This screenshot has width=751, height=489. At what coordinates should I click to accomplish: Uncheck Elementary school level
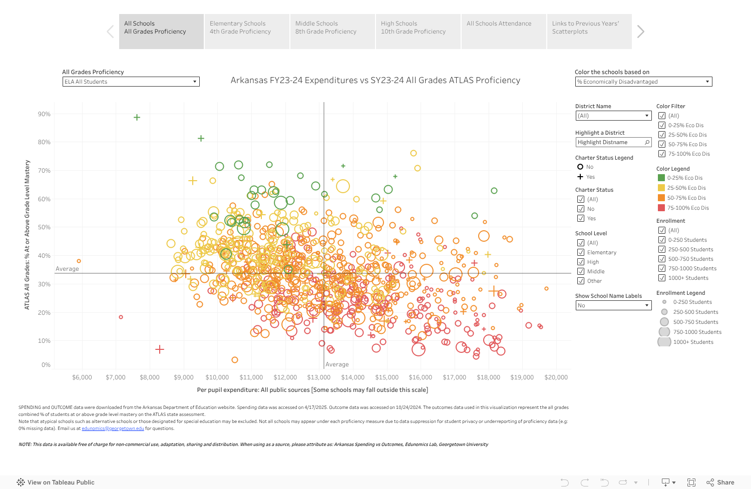point(581,252)
